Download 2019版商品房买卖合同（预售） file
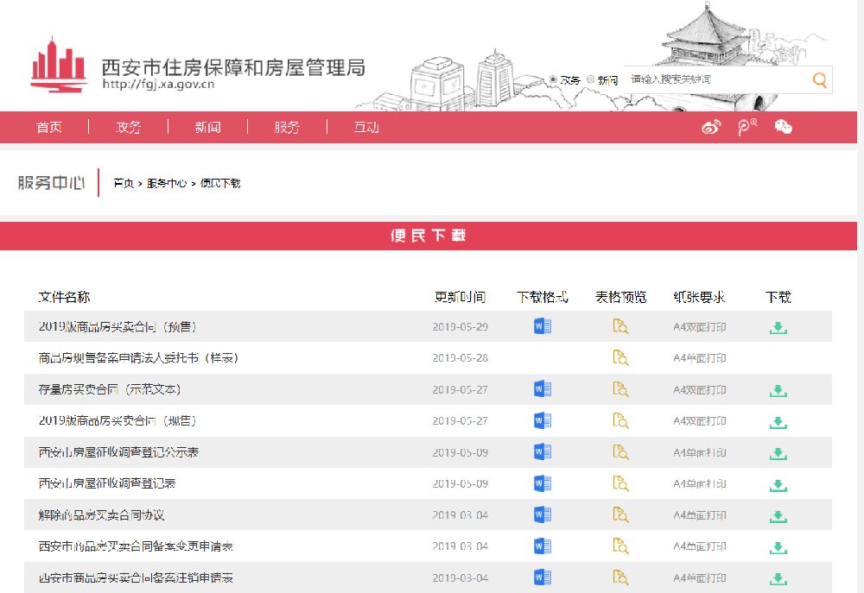Image resolution: width=864 pixels, height=593 pixels. (x=778, y=328)
